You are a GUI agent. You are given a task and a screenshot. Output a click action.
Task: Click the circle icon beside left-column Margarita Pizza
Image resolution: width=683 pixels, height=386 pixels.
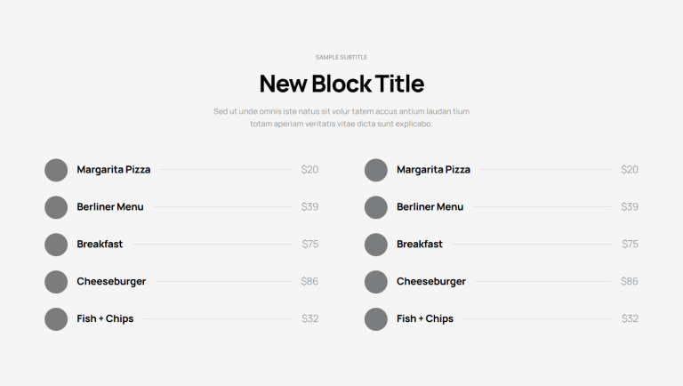click(56, 170)
